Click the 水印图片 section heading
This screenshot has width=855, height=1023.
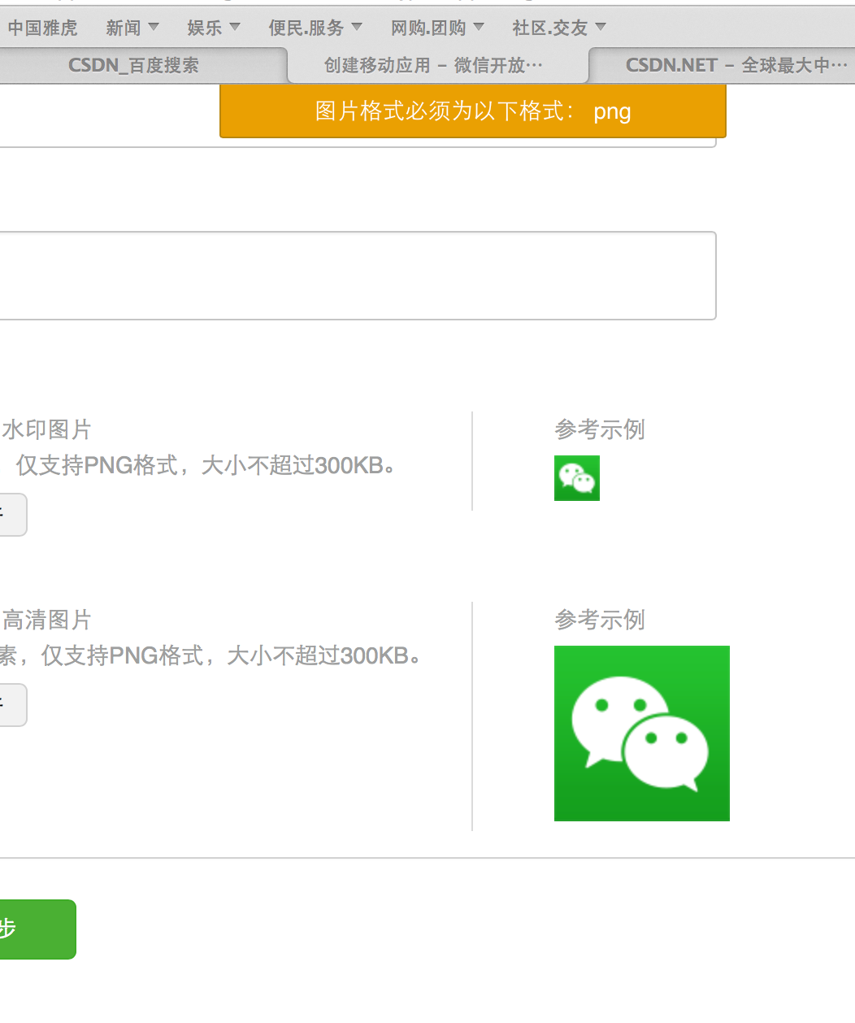pos(47,429)
